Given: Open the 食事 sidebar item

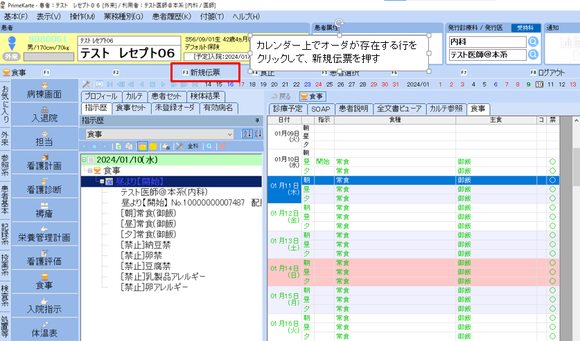Looking at the screenshot, I should (44, 282).
